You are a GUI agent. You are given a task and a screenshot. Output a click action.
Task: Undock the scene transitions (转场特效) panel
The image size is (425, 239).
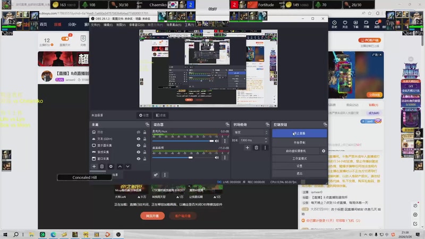tap(268, 125)
